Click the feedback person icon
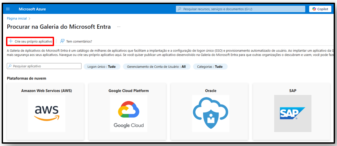The image size is (337, 146). point(62,41)
